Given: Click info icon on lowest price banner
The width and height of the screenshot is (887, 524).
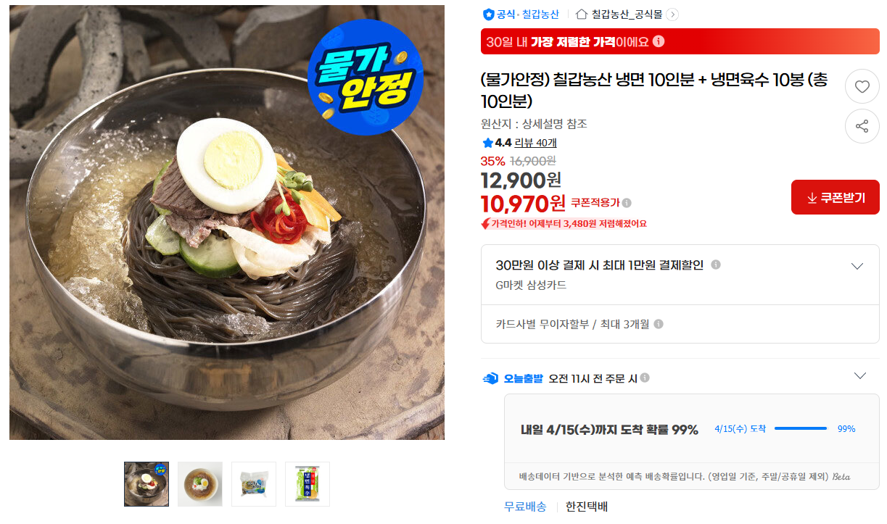Looking at the screenshot, I should pyautogui.click(x=659, y=41).
